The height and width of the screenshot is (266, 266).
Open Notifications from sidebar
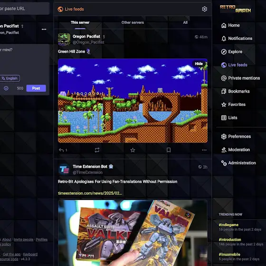(237, 38)
